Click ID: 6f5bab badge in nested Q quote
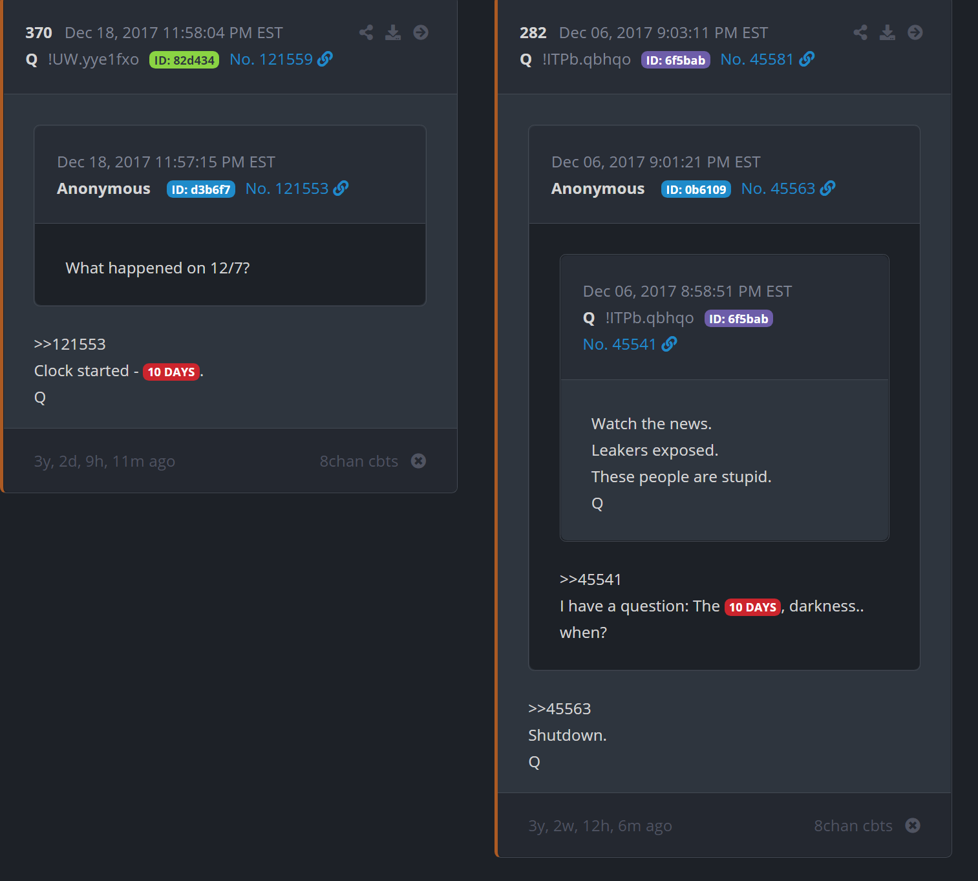978x881 pixels. [739, 319]
